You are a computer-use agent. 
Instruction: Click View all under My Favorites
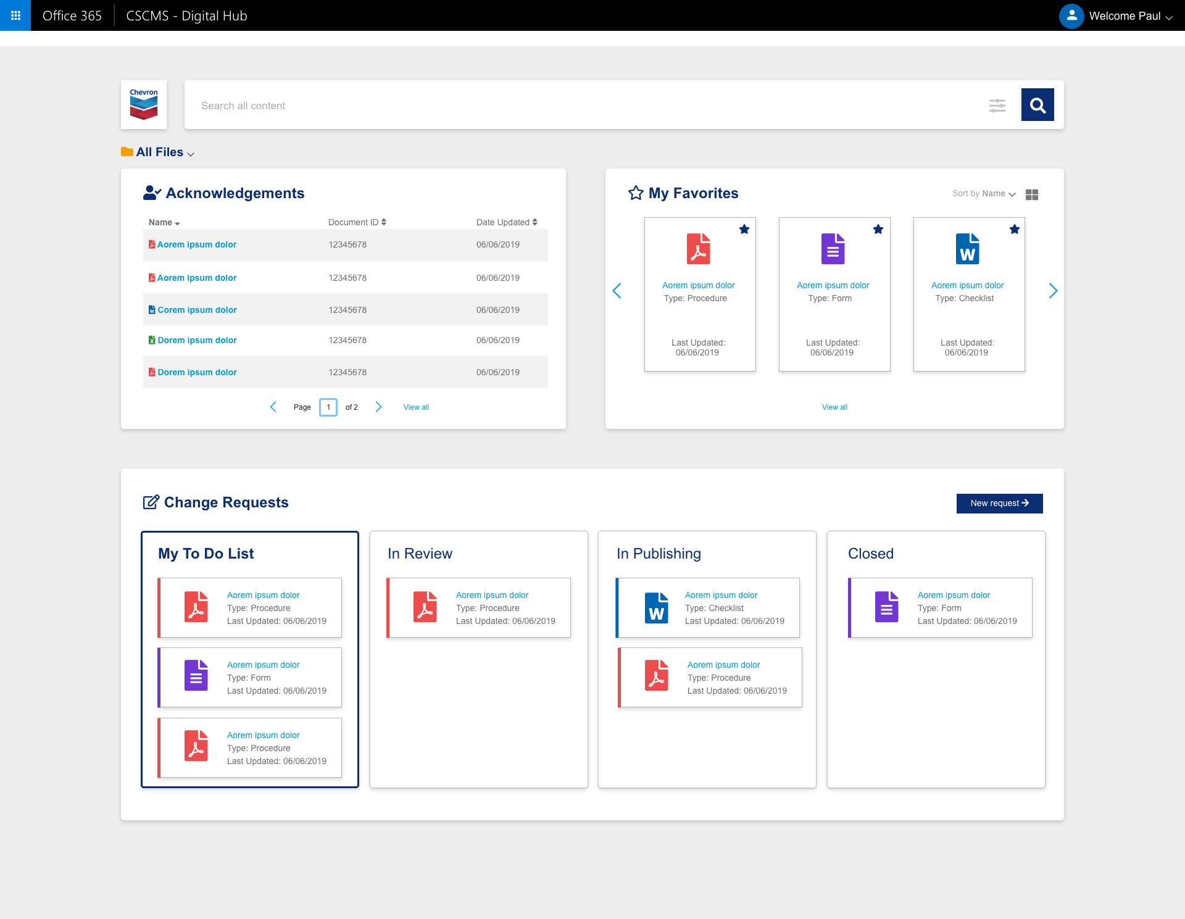834,407
